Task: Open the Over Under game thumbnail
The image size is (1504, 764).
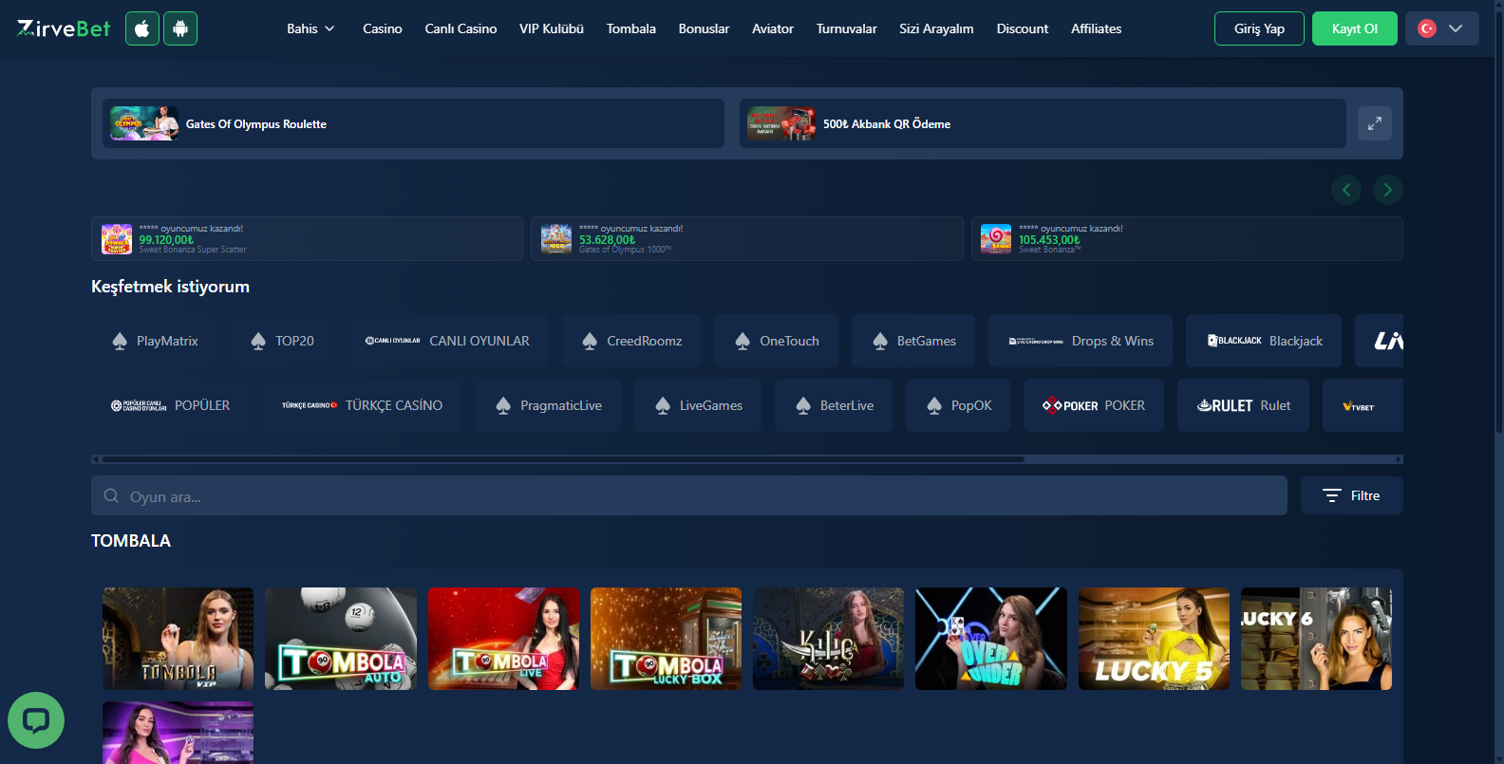Action: (991, 639)
